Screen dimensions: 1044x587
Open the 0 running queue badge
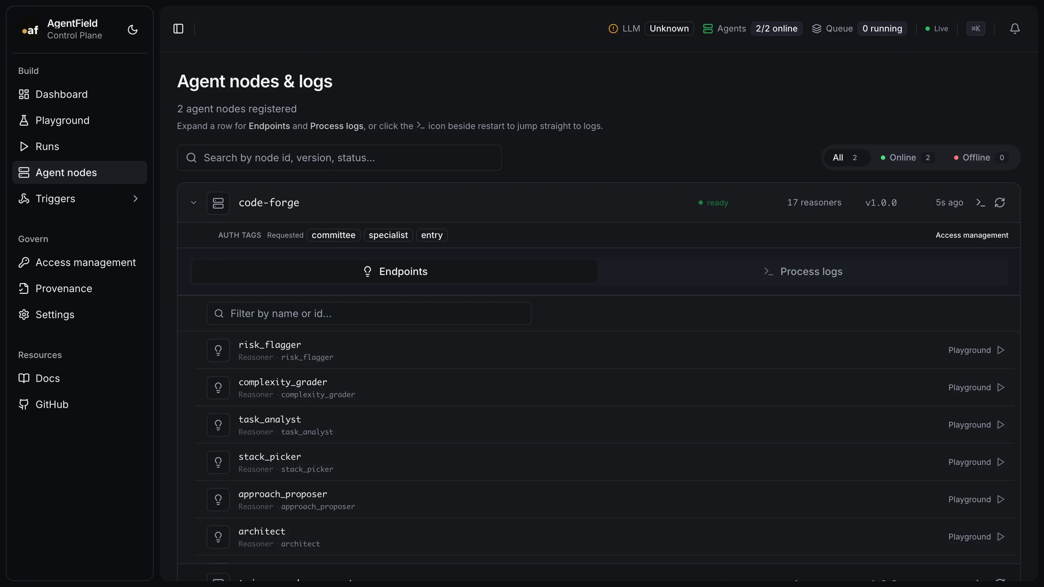pyautogui.click(x=882, y=29)
